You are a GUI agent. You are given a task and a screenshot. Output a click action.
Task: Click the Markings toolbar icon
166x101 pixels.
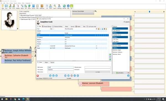[59, 7]
